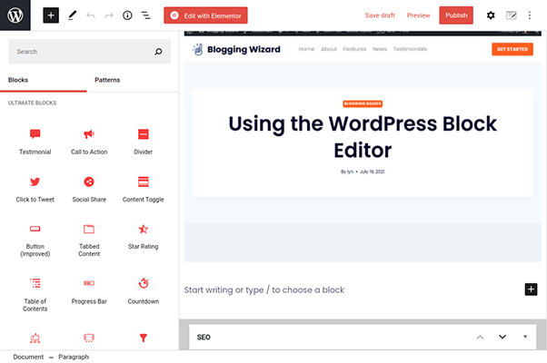This screenshot has height=363, width=547.
Task: Click the Start writing paragraph placeholder
Action: [x=264, y=289]
